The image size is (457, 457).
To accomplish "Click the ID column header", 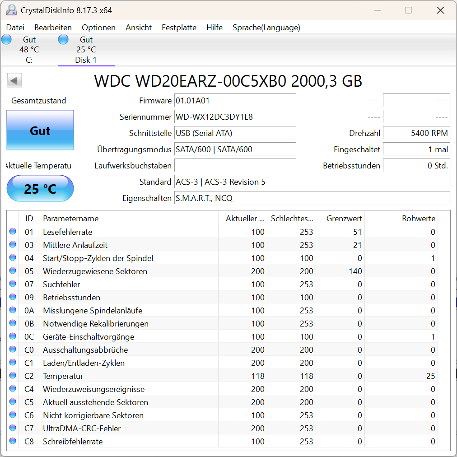I will tap(29, 218).
